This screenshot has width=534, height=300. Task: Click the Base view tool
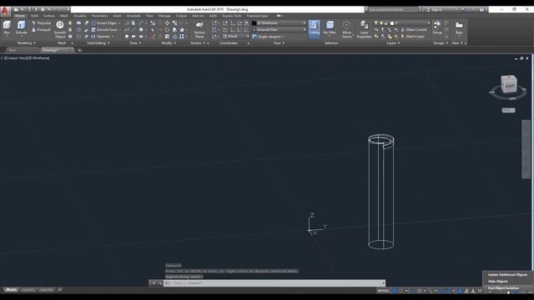click(x=459, y=27)
